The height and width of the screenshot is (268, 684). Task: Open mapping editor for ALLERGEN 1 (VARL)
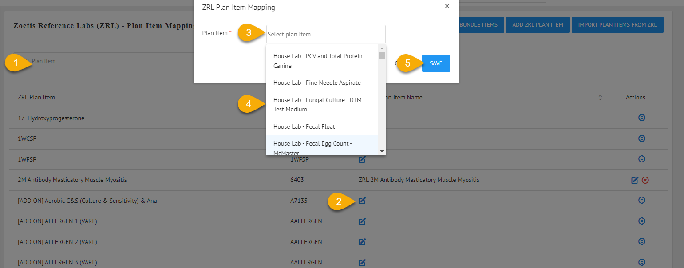[x=362, y=221]
